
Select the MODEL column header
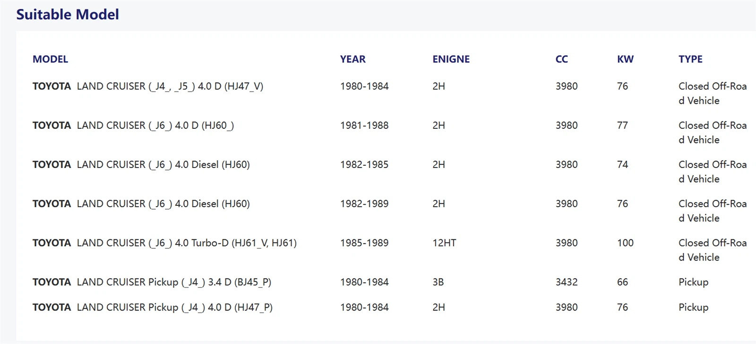pyautogui.click(x=50, y=59)
